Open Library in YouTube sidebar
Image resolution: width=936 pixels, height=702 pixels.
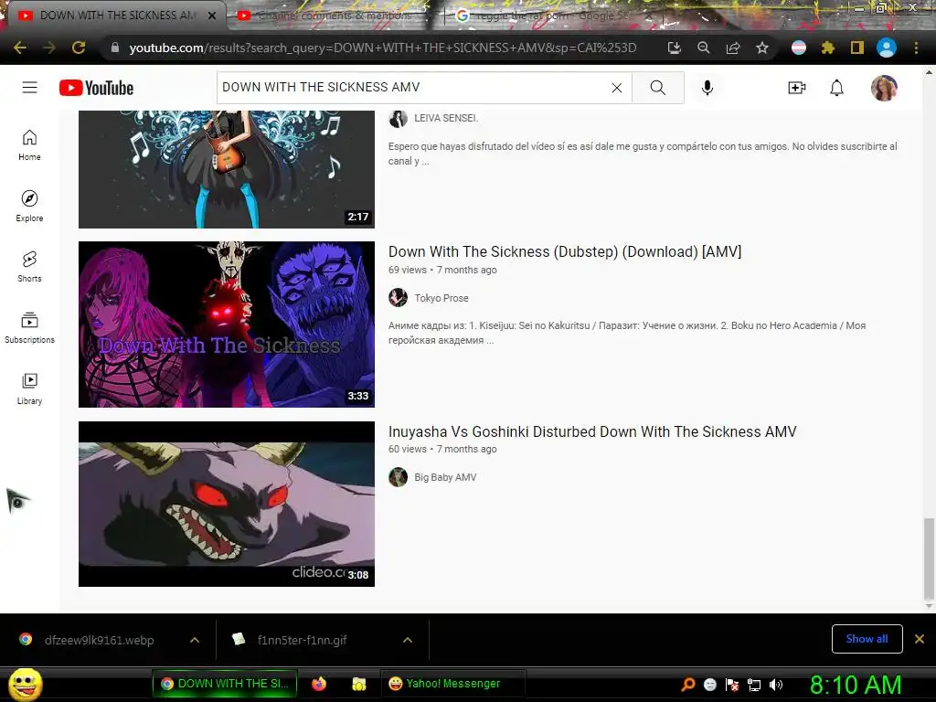click(29, 389)
